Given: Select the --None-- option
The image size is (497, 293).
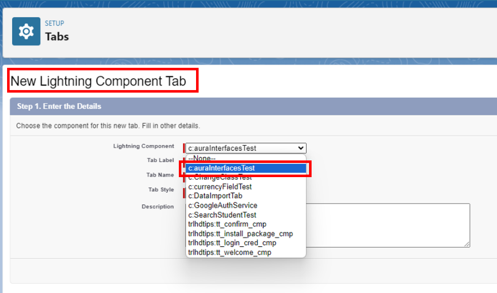Looking at the screenshot, I should pyautogui.click(x=246, y=158).
